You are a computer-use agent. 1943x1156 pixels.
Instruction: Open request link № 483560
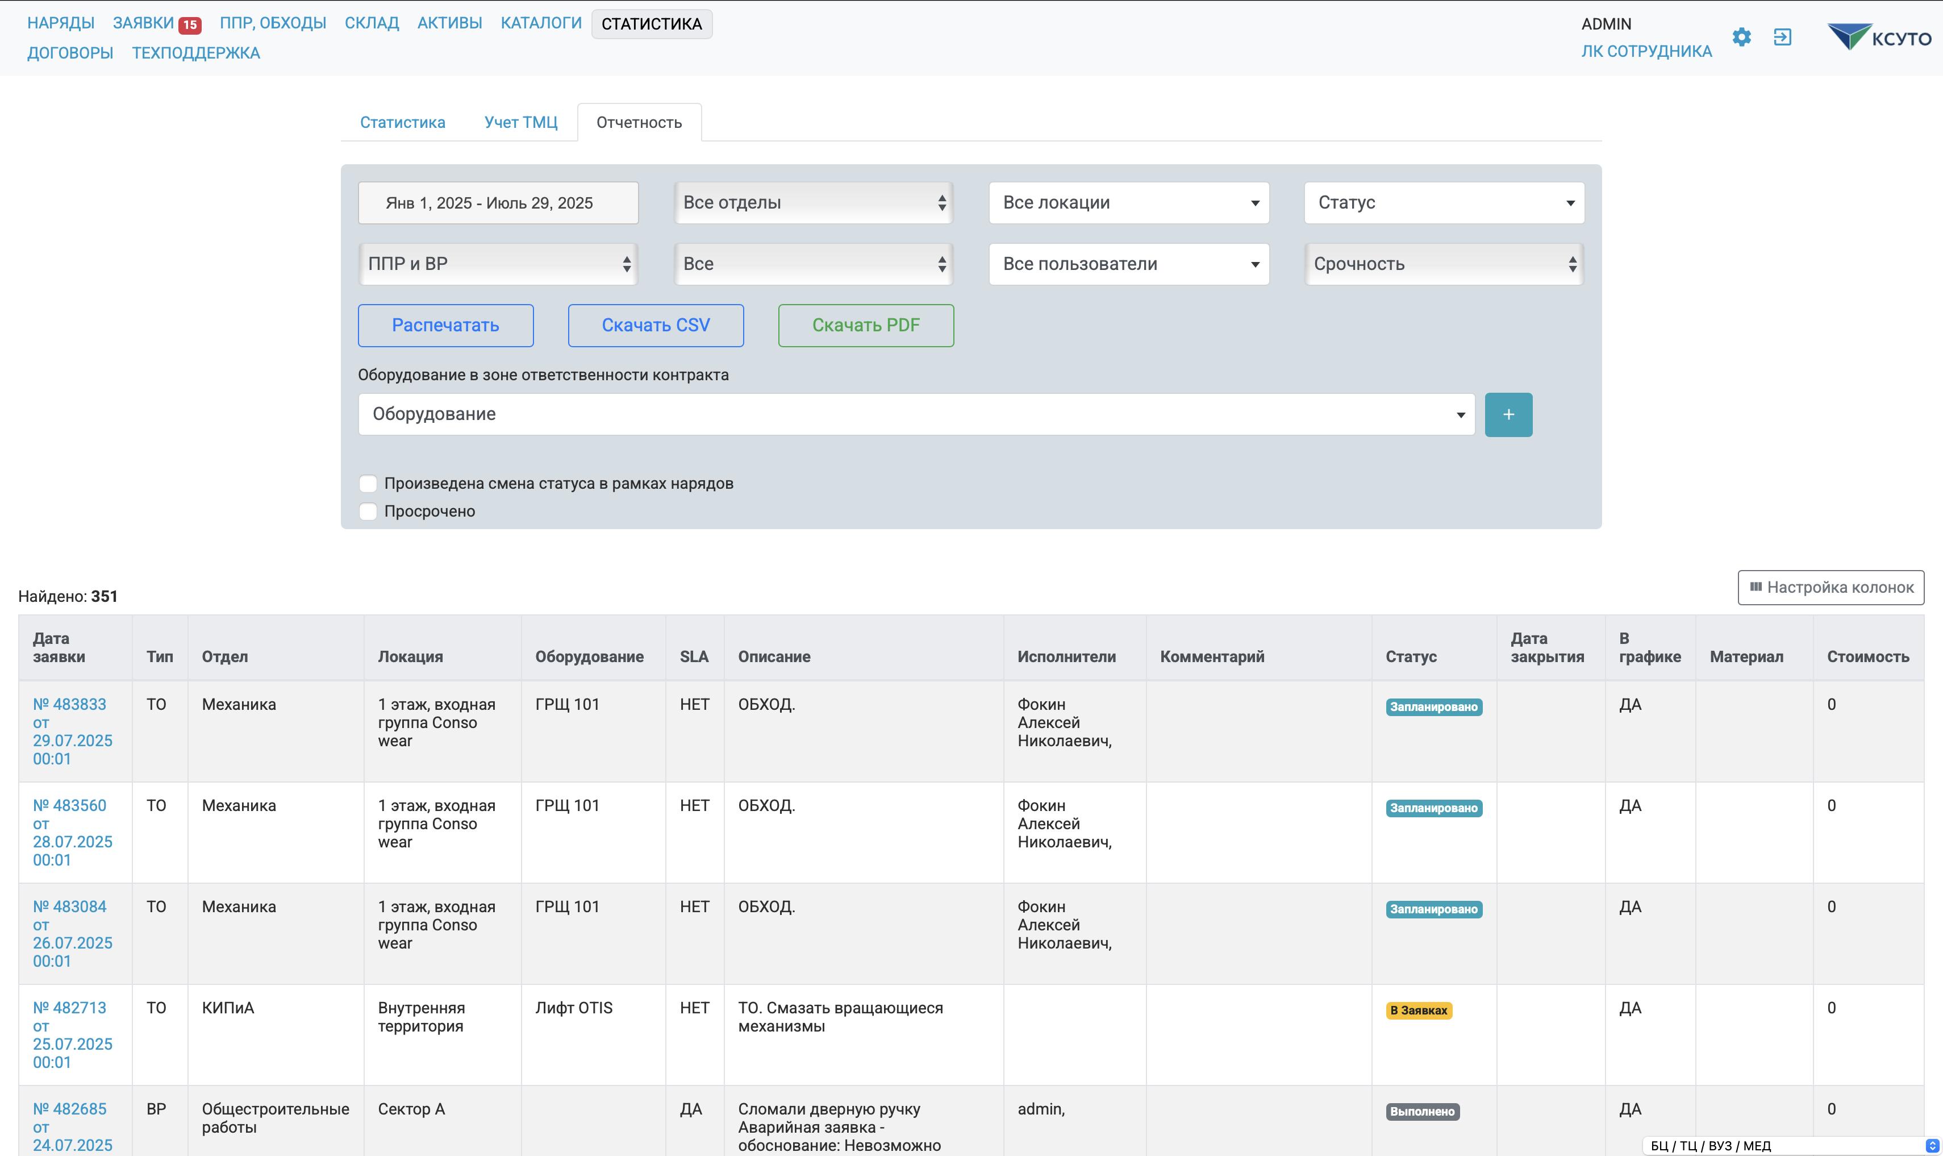(69, 805)
